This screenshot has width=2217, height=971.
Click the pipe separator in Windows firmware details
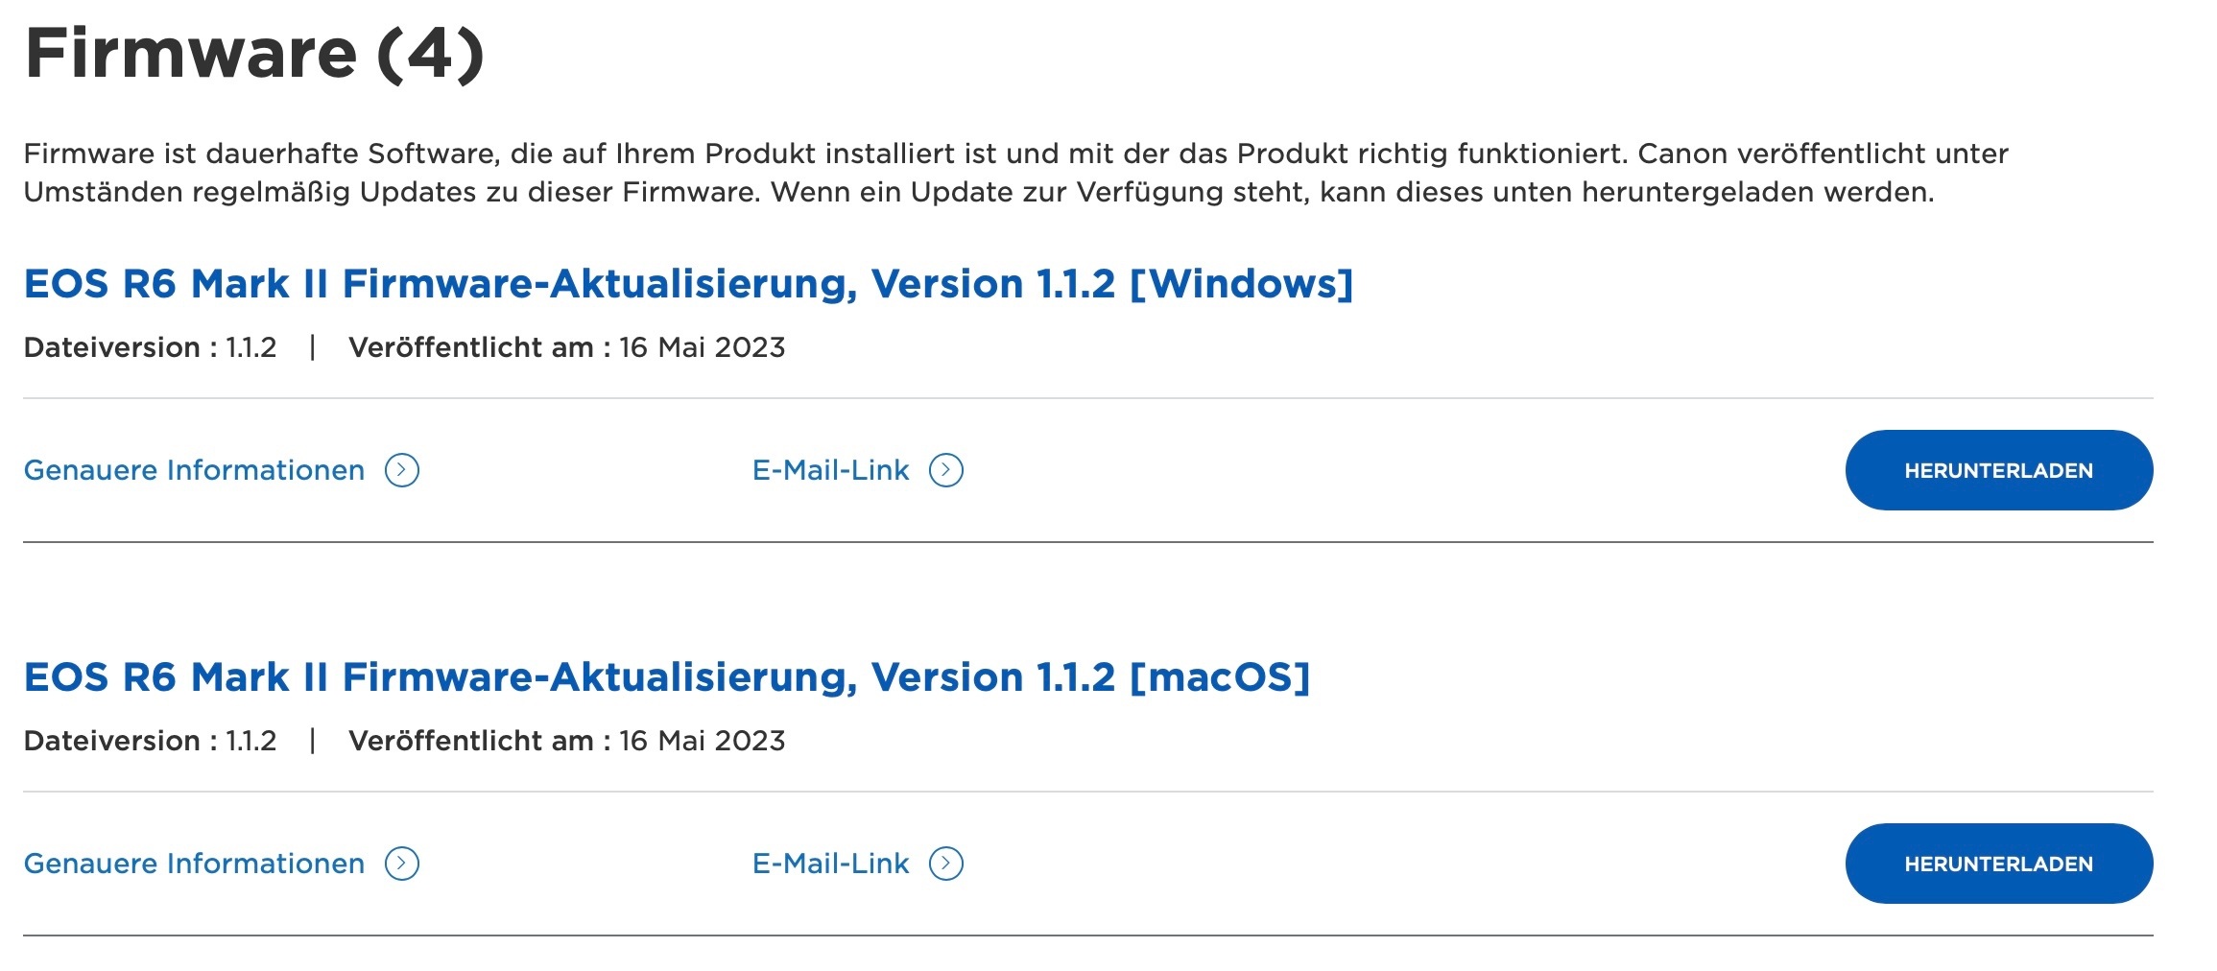point(313,347)
